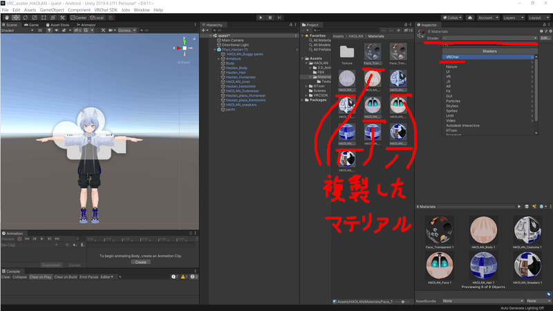Play the animation clip
Image resolution: width=553 pixels, height=311 pixels.
point(41,239)
